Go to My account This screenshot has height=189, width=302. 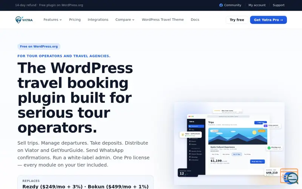click(x=257, y=5)
